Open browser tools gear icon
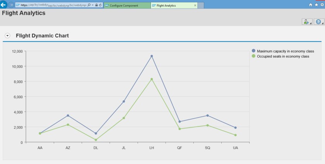 (x=322, y=5)
